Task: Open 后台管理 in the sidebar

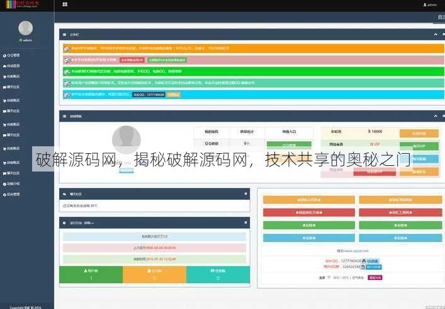Action: pos(11,194)
